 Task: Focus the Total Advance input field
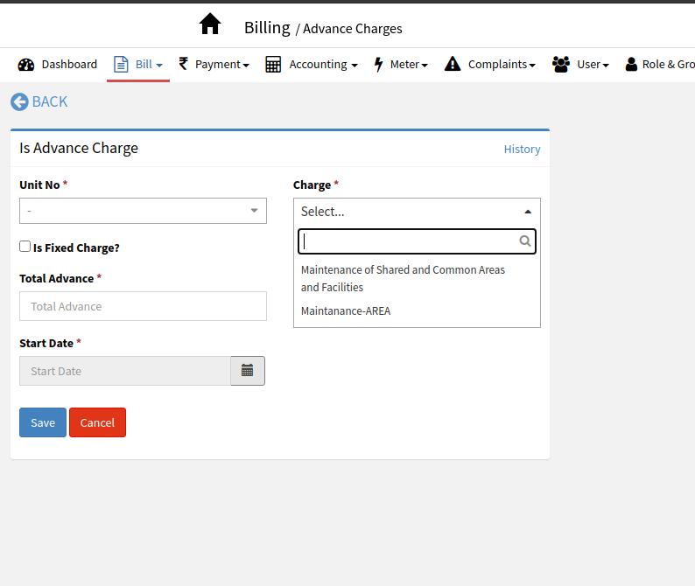tap(143, 306)
